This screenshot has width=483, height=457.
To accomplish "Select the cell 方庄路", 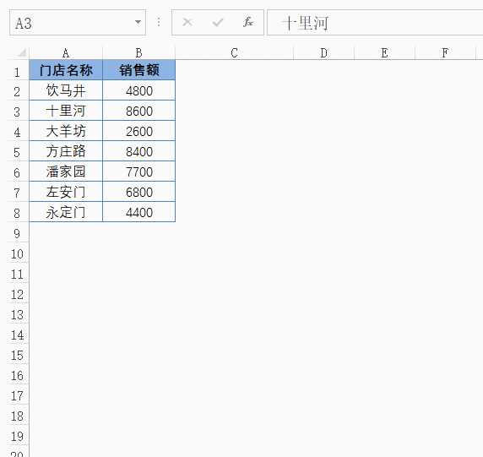I will 66,151.
